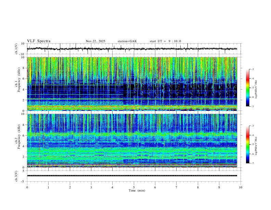This screenshot has width=271, height=210.
Task: Click the 'VLF Spectra' title text
Action: (39, 41)
